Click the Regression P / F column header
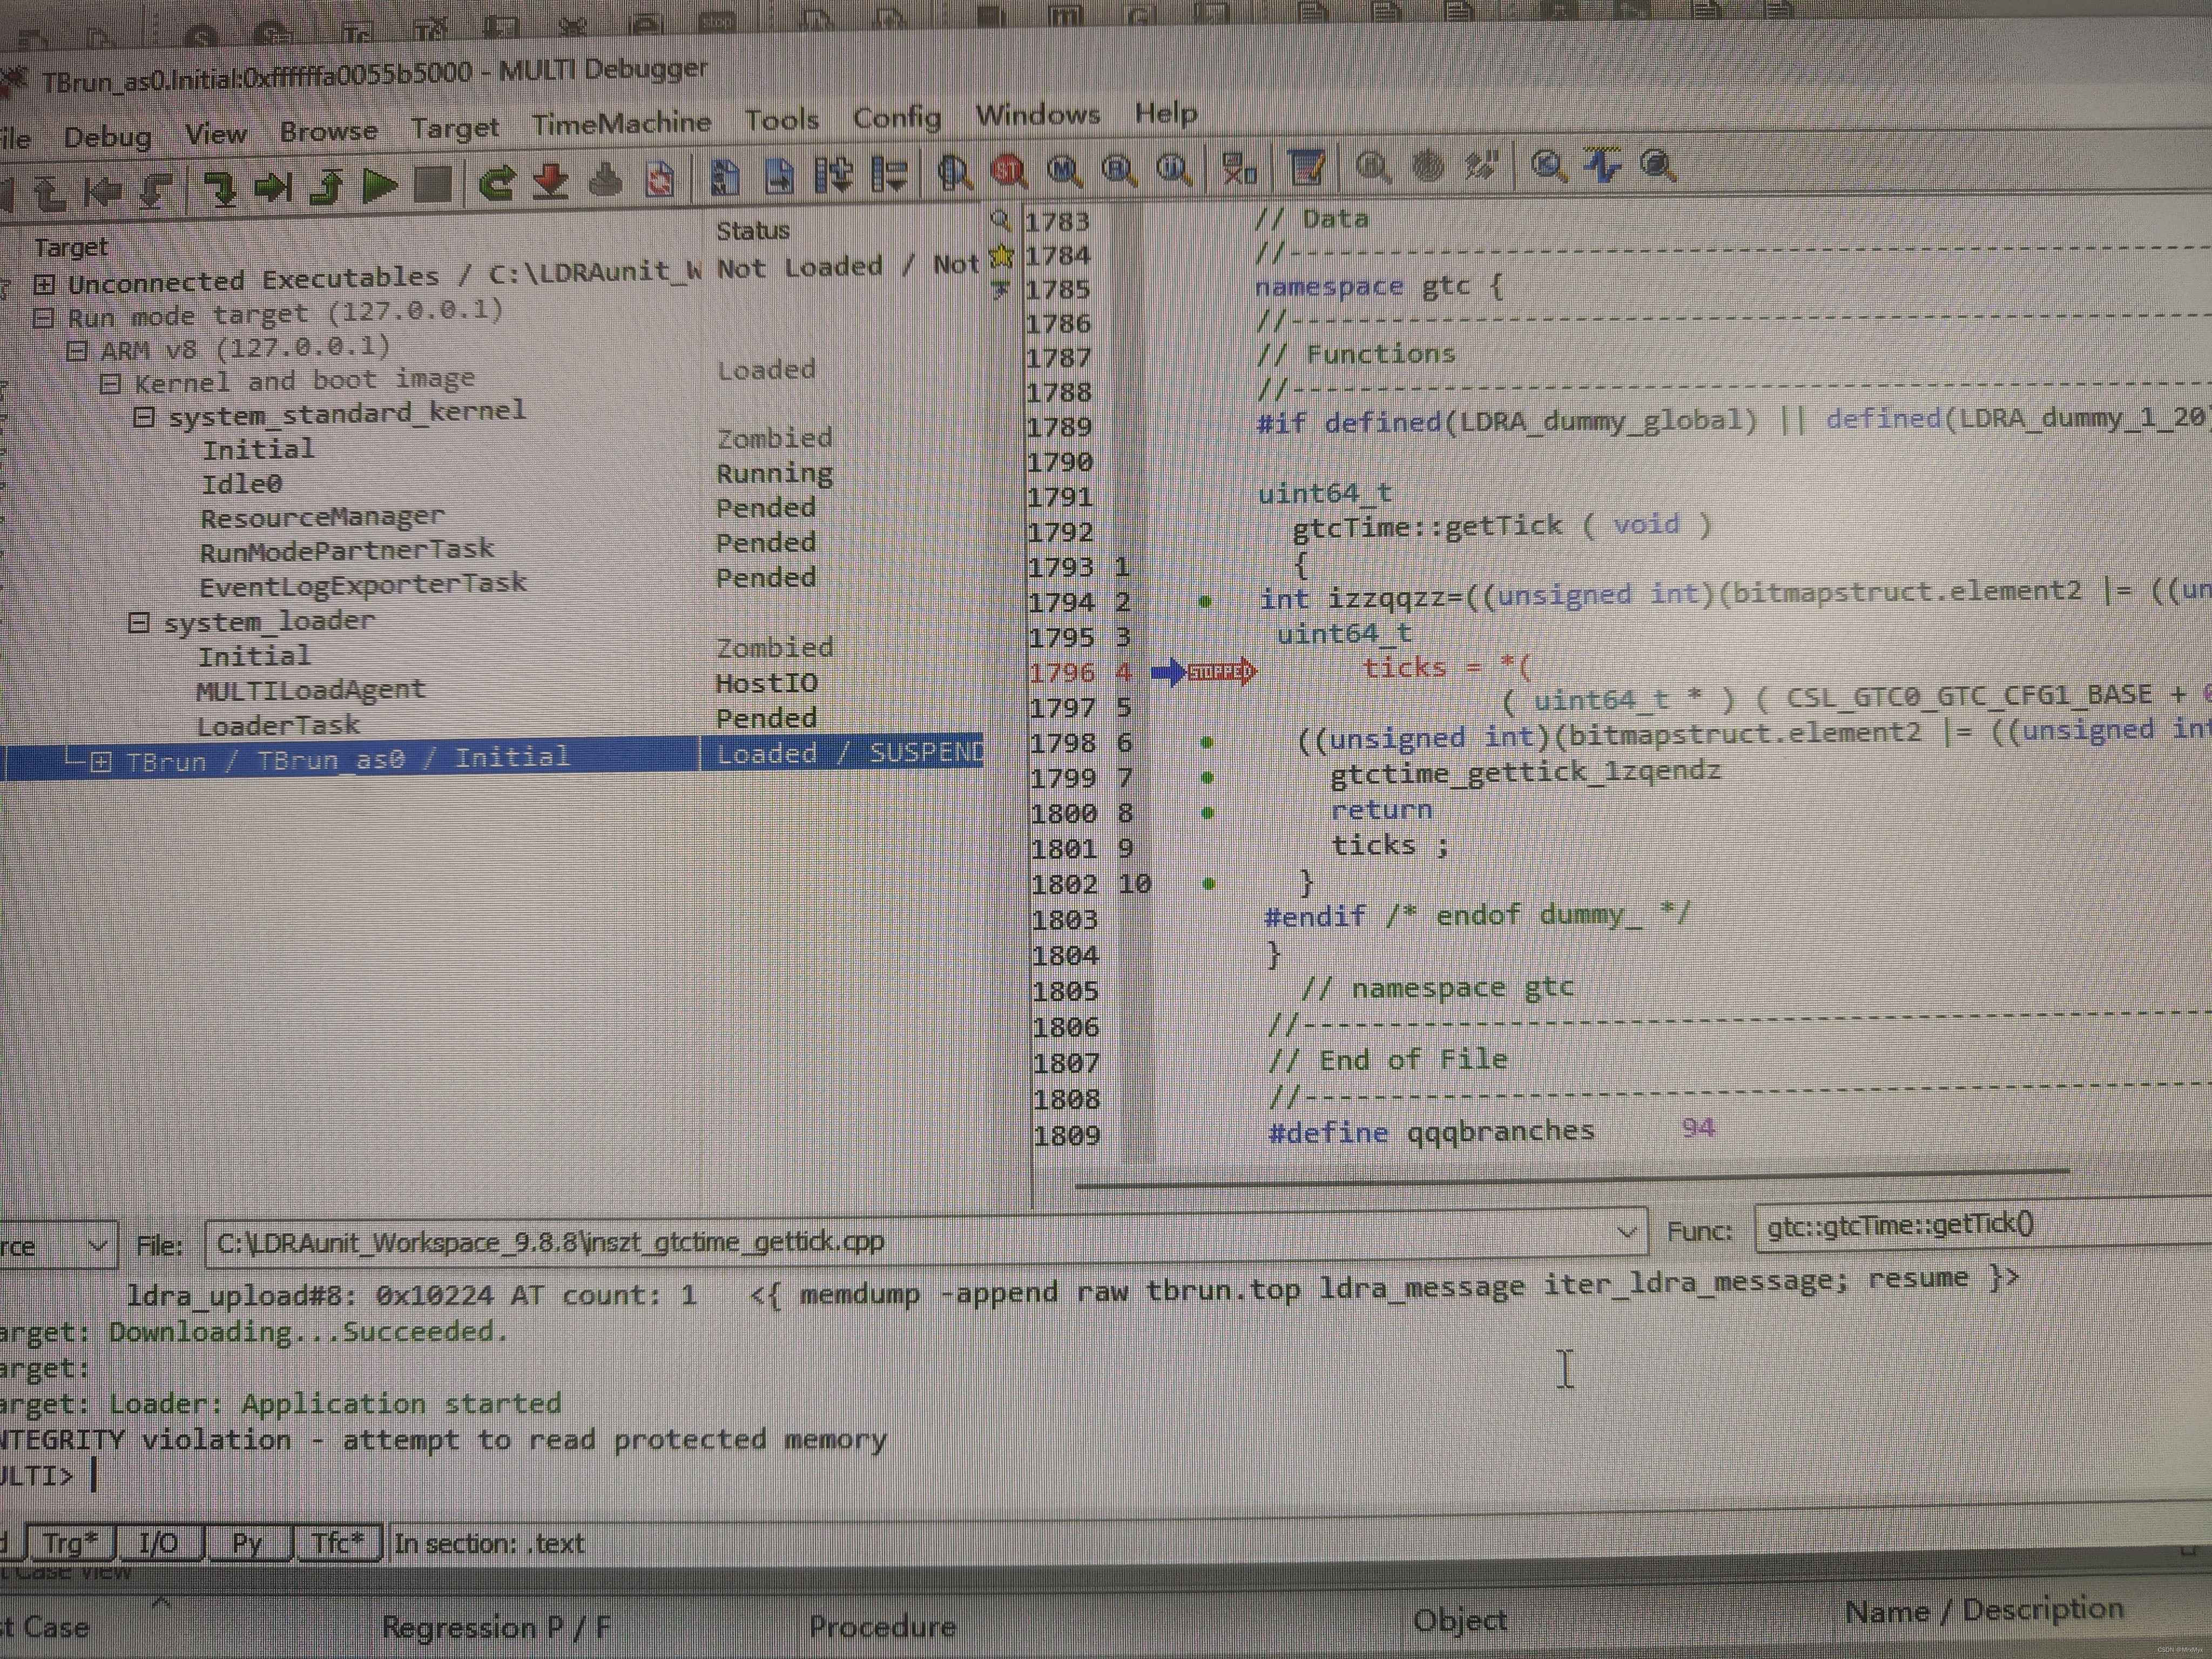2212x1659 pixels. click(x=496, y=1628)
